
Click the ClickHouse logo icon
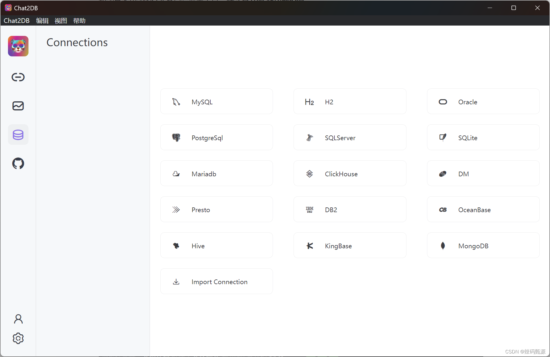coord(309,174)
